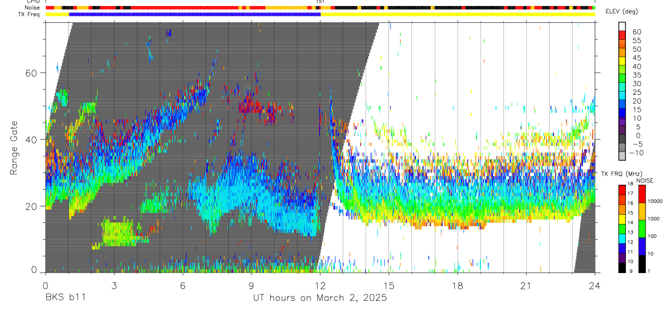Click the '40' range gate tick label

coord(32,139)
